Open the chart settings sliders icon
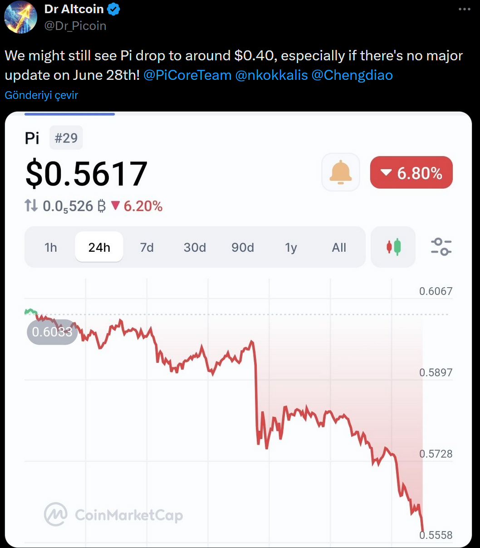480x548 pixels. pos(441,247)
